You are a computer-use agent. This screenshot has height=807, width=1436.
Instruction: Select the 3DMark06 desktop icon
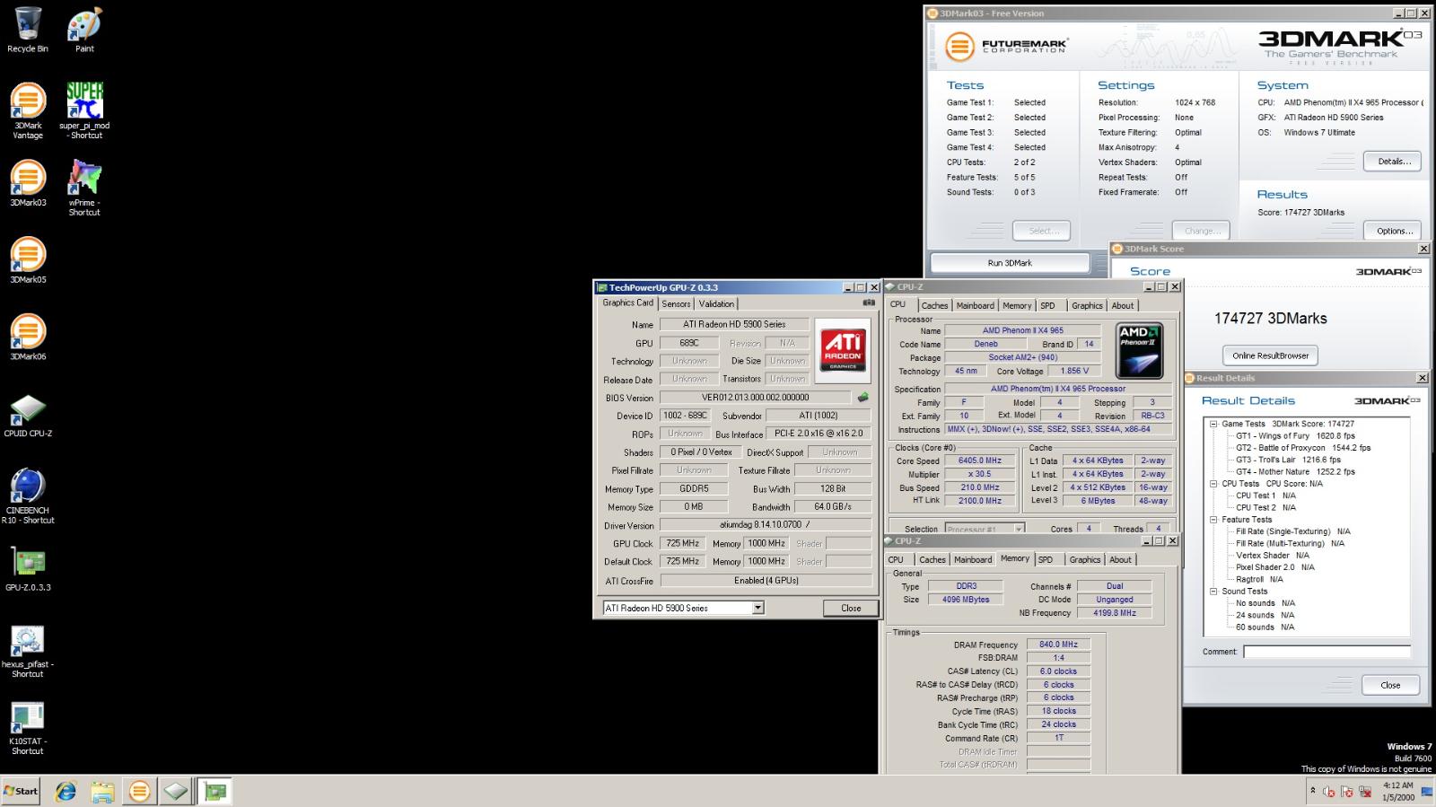coord(28,338)
